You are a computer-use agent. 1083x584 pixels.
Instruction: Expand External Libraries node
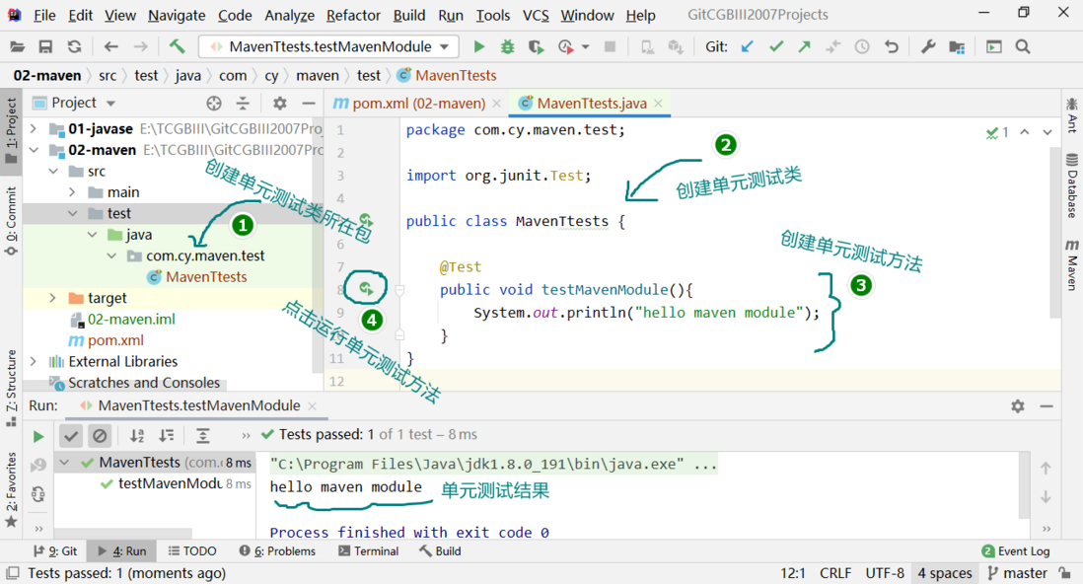[34, 361]
